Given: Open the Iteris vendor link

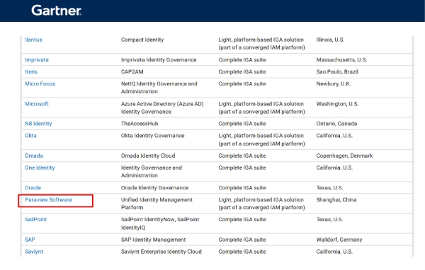Looking at the screenshot, I should [x=31, y=71].
